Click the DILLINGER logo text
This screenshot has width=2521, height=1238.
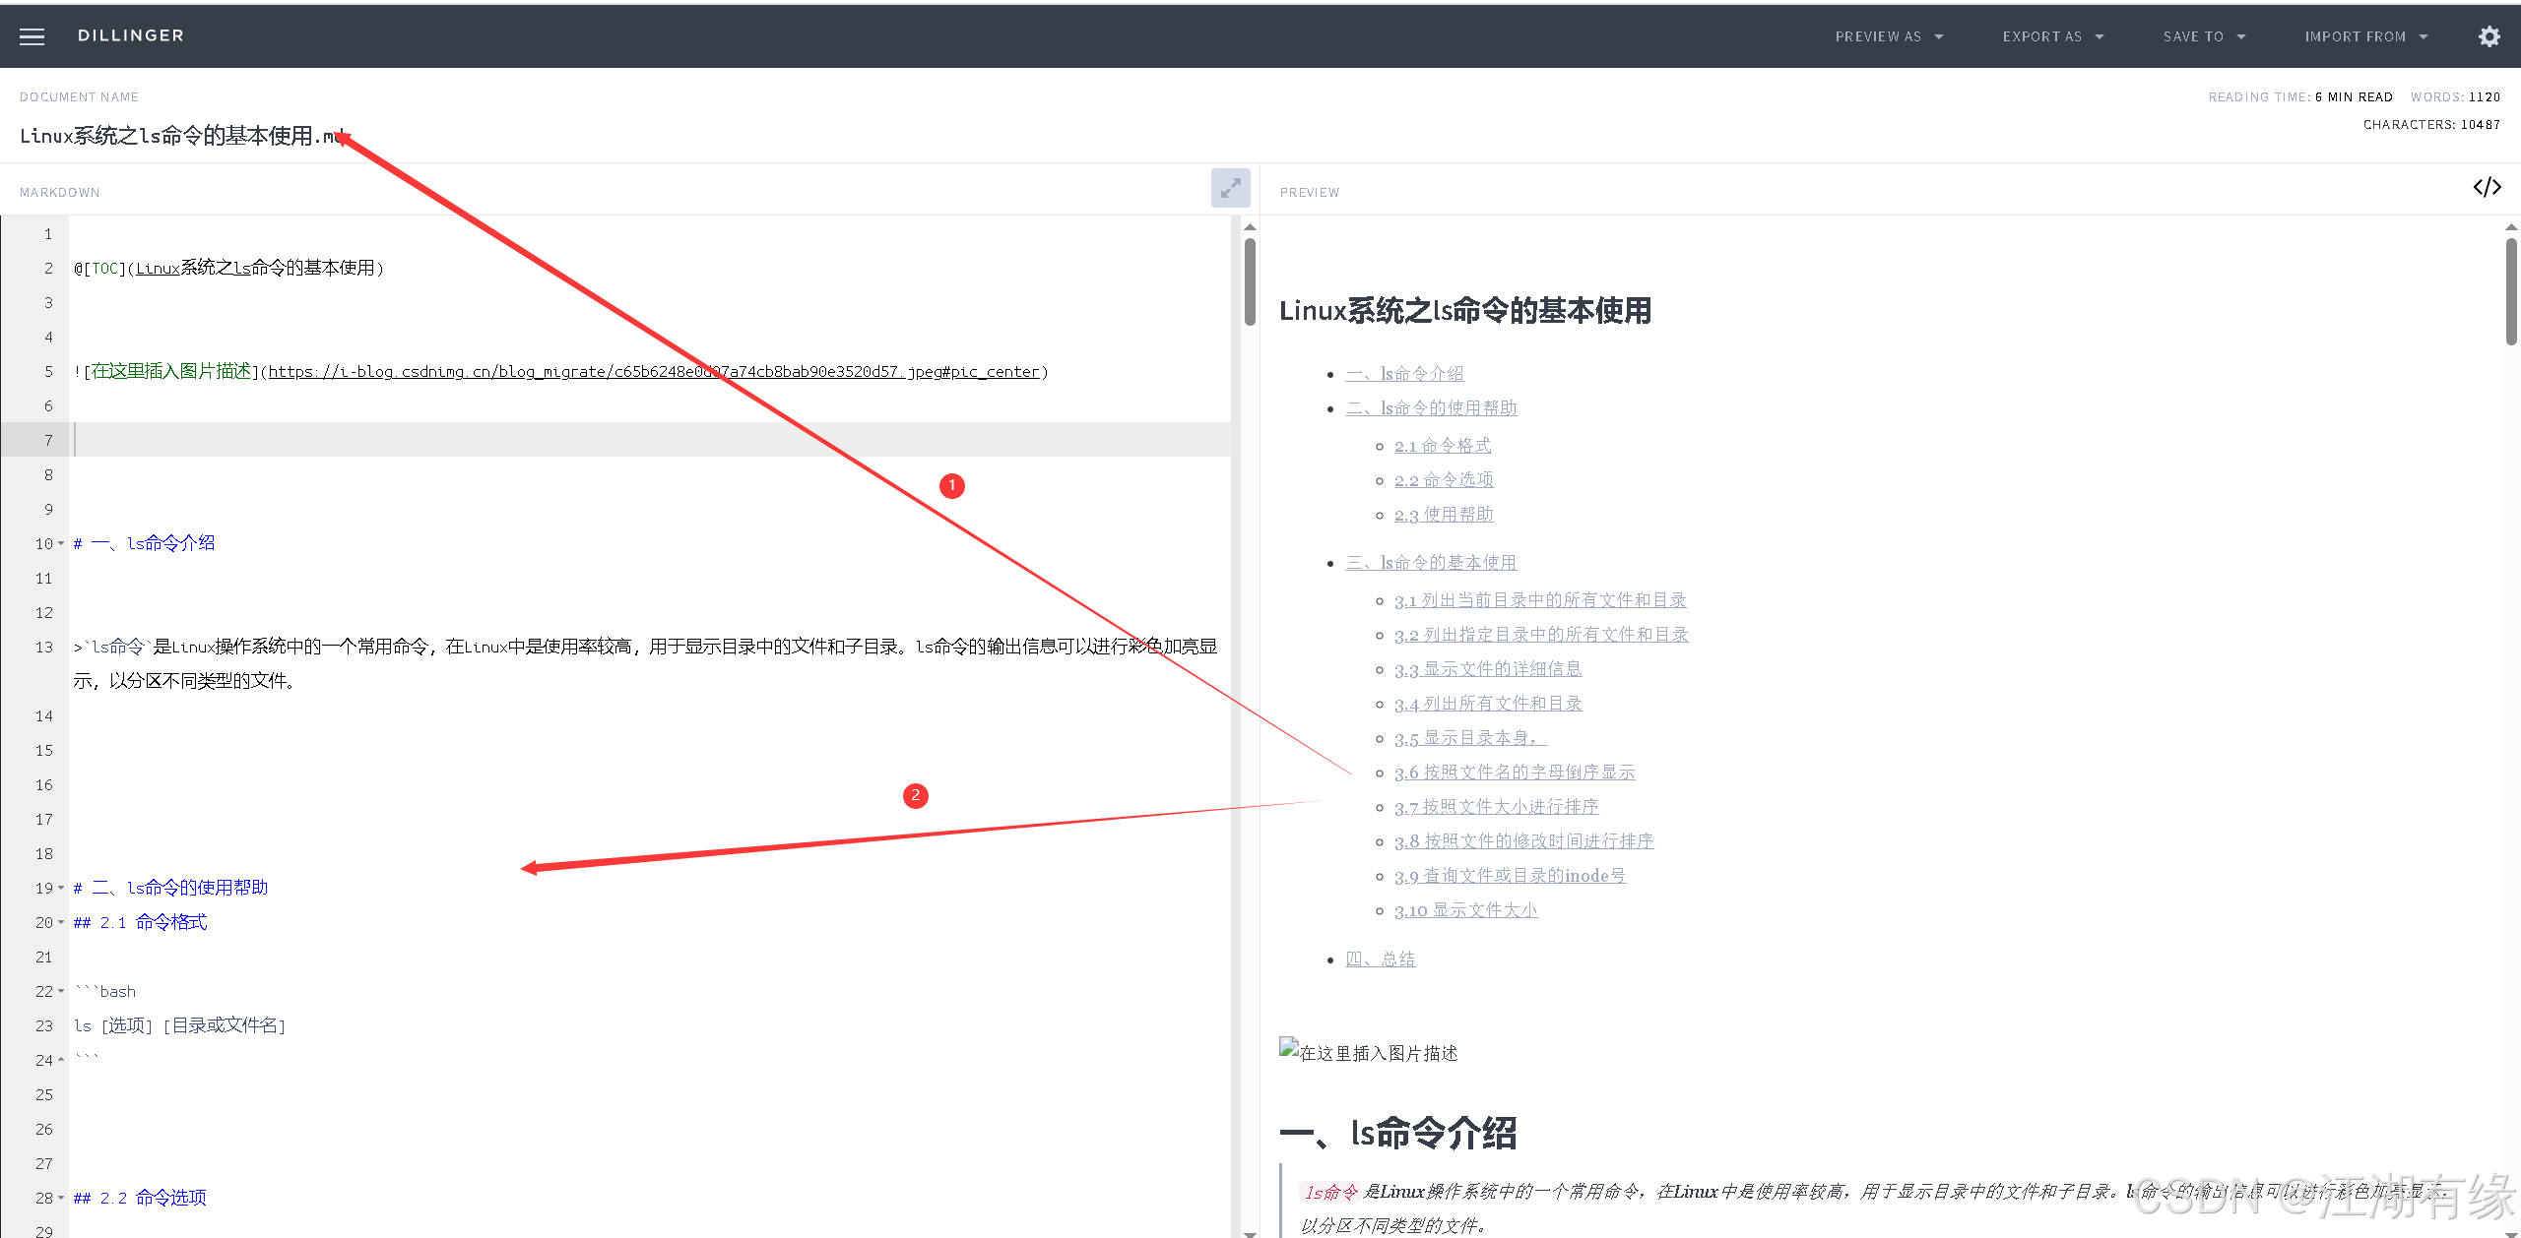(x=131, y=35)
